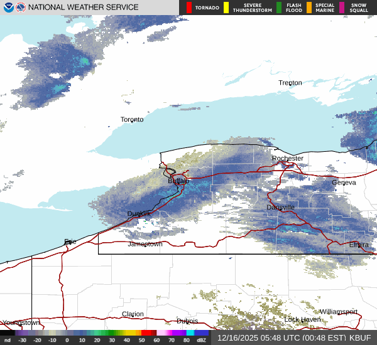
Task: Click the Trenton city label
Action: point(290,83)
